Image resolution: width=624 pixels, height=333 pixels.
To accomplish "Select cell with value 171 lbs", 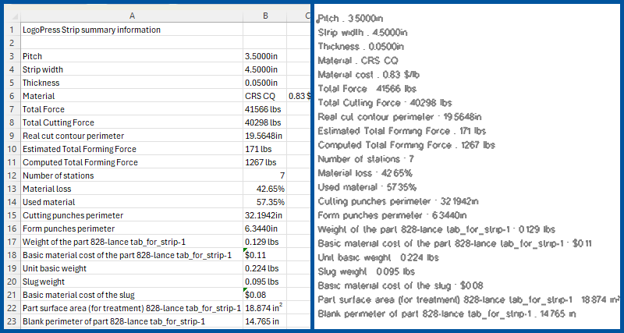I will tap(265, 149).
